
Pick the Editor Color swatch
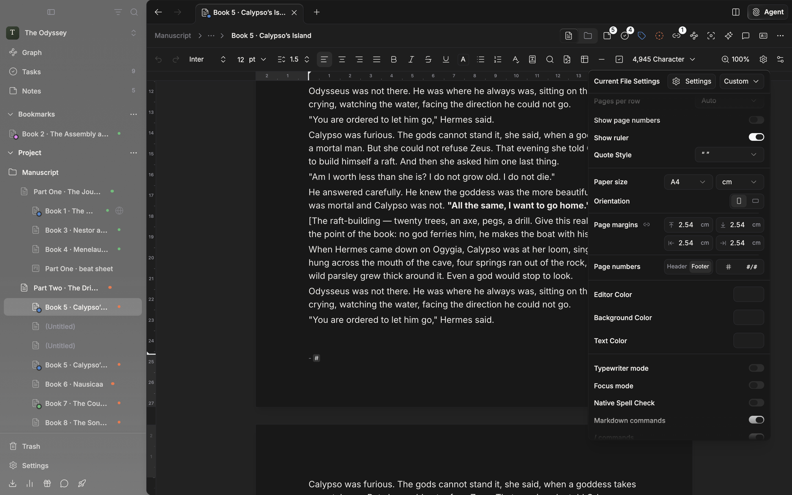click(x=749, y=294)
